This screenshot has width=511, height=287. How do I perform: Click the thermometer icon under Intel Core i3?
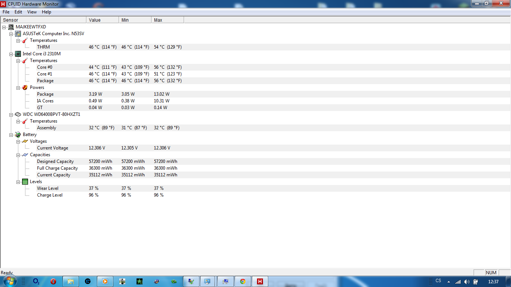pos(25,61)
